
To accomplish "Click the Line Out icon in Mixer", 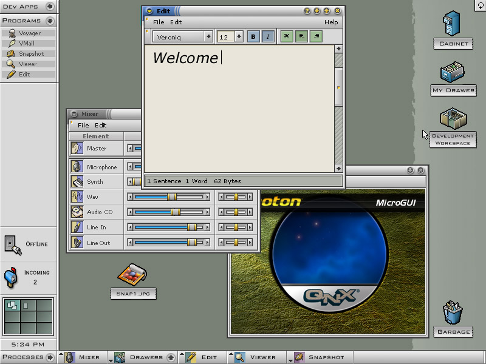I will (77, 243).
